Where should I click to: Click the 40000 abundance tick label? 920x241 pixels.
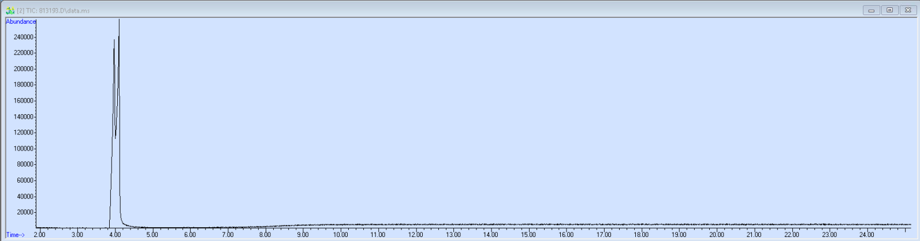[25, 197]
